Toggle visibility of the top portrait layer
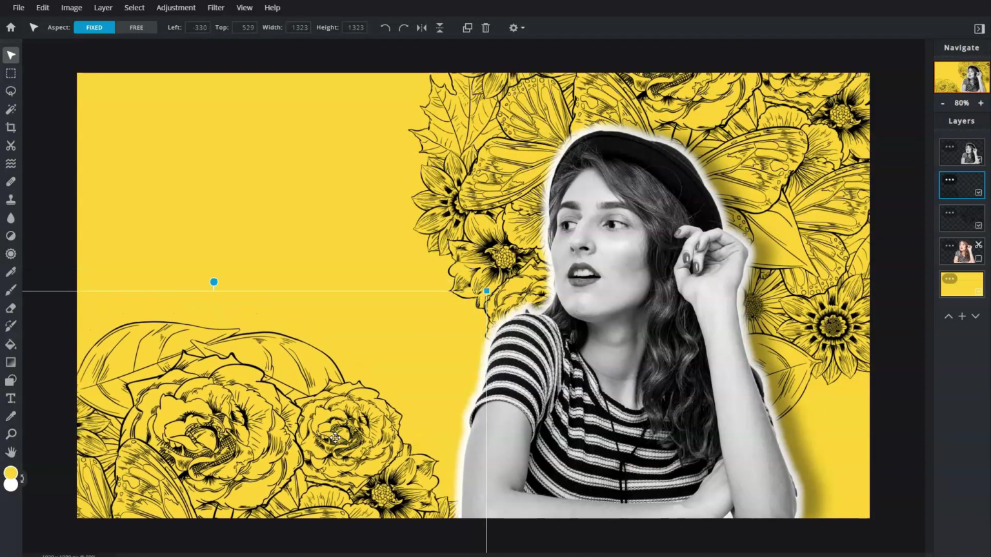The image size is (991, 557). [979, 158]
